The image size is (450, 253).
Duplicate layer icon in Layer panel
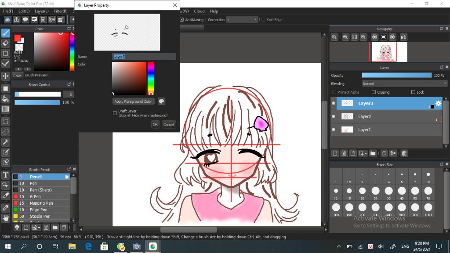384,153
